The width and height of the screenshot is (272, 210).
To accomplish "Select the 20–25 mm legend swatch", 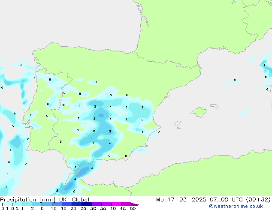I will (x=76, y=204).
